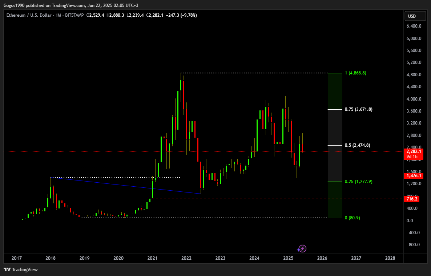The height and width of the screenshot is (276, 431).
Task: Click the 1M timeframe label
Action: 58,15
